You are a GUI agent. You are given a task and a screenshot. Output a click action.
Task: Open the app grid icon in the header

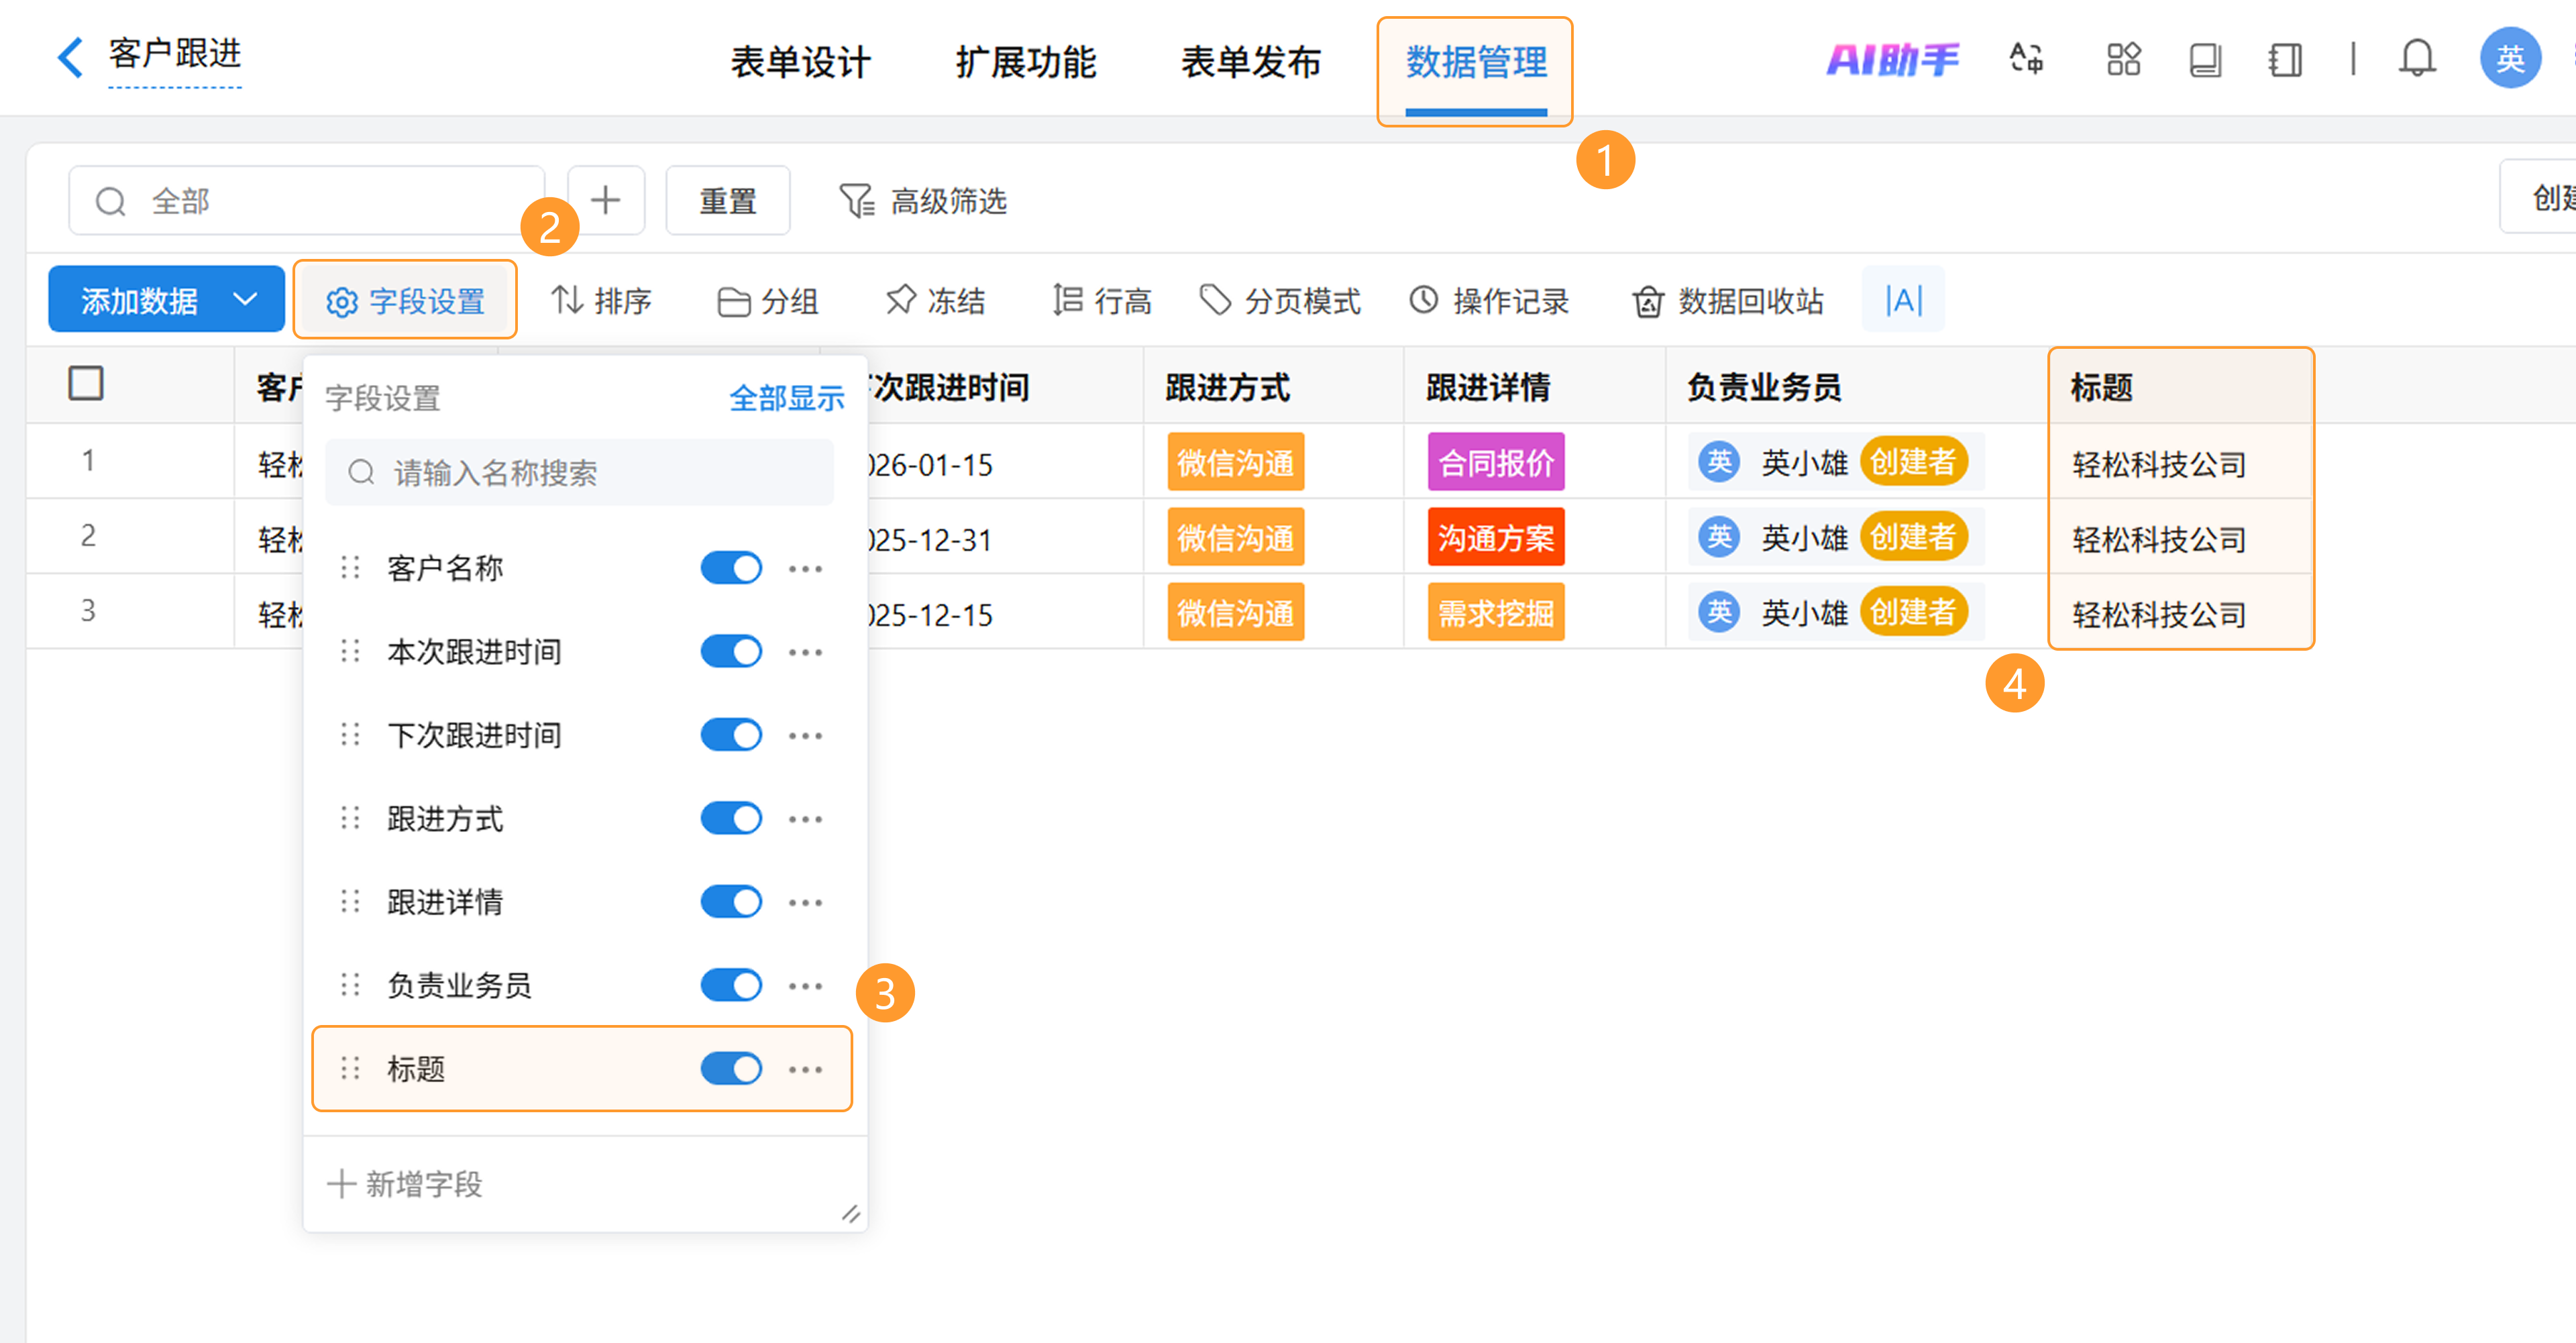tap(2123, 59)
